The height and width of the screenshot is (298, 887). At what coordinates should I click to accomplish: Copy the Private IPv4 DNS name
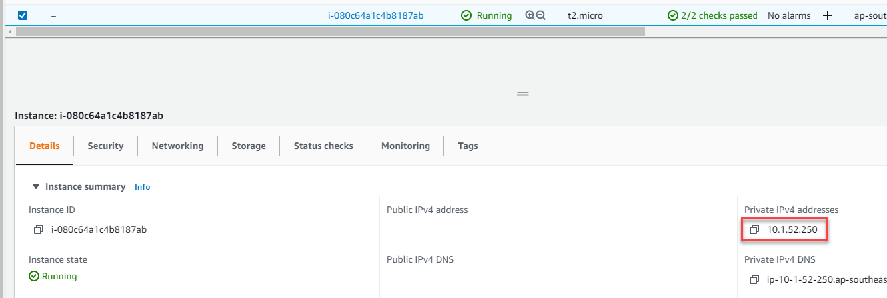(754, 279)
